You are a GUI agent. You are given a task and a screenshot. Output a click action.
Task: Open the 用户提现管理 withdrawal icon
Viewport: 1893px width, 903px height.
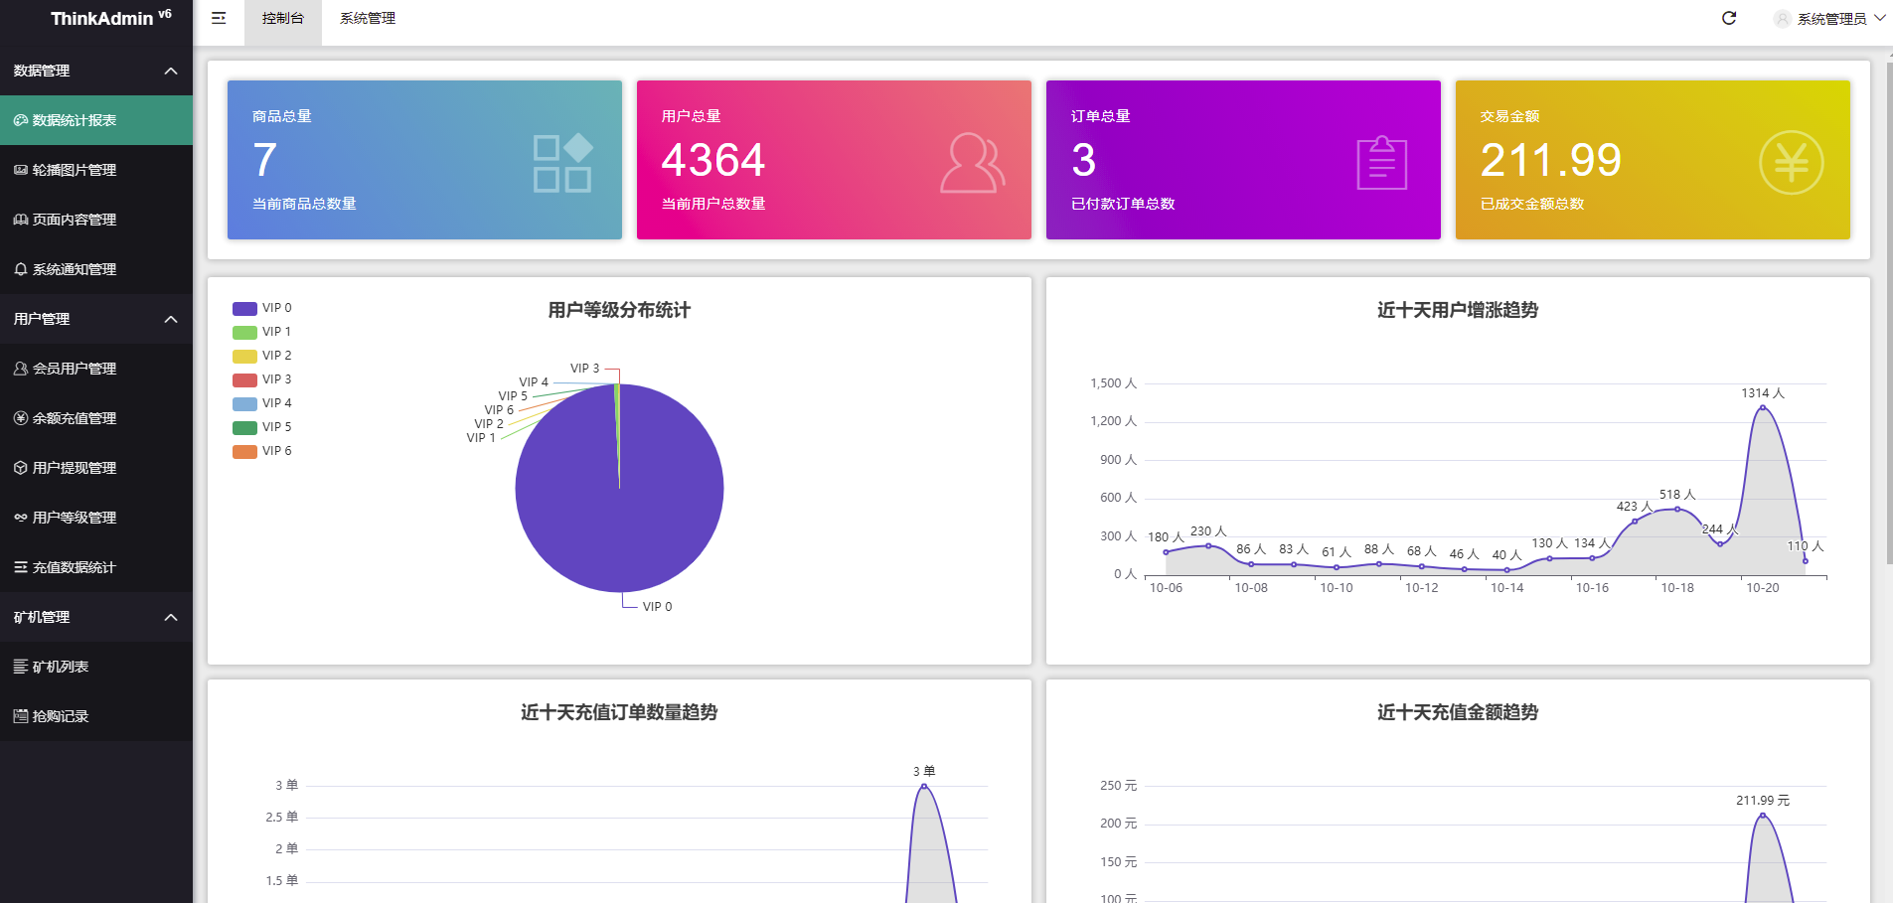coord(21,468)
